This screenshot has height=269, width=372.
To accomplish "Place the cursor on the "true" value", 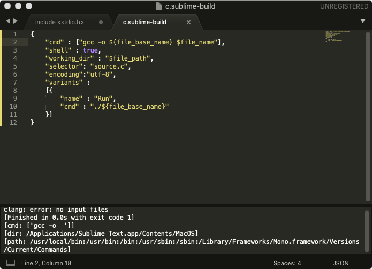I will click(x=90, y=50).
